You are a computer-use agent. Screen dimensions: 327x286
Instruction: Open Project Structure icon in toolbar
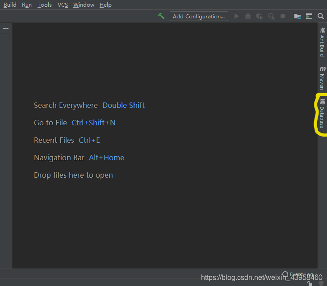[297, 16]
